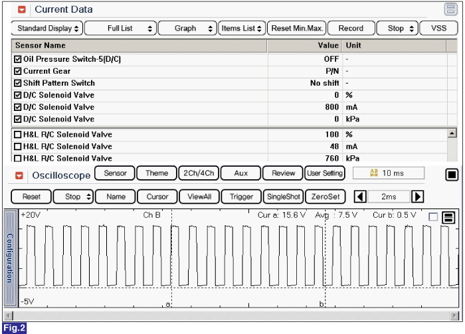Check H&L R/C Solenoid Valve mA row
Image resolution: width=465 pixels, height=334 pixels.
[x=18, y=146]
